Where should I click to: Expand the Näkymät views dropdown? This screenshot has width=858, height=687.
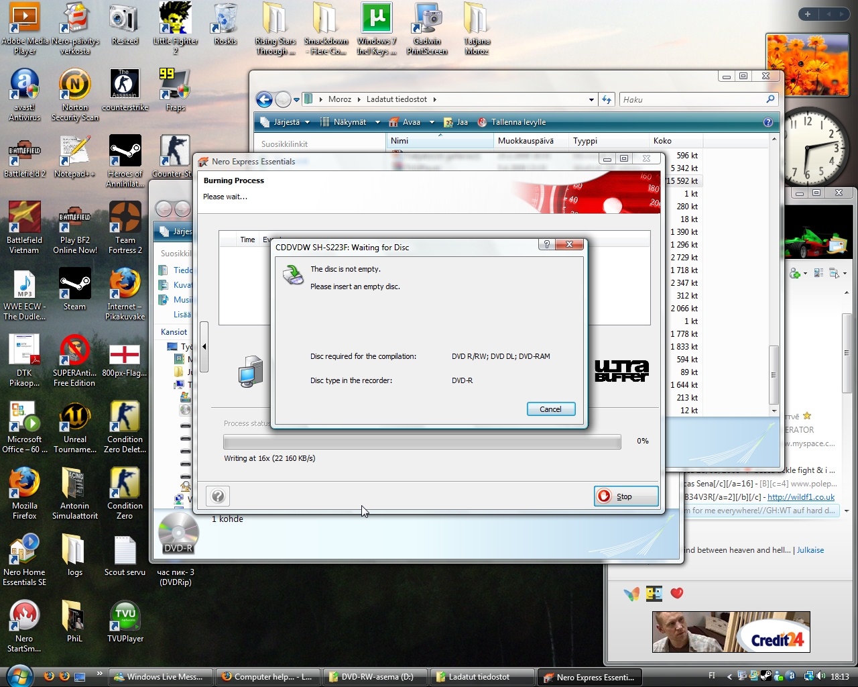point(377,122)
